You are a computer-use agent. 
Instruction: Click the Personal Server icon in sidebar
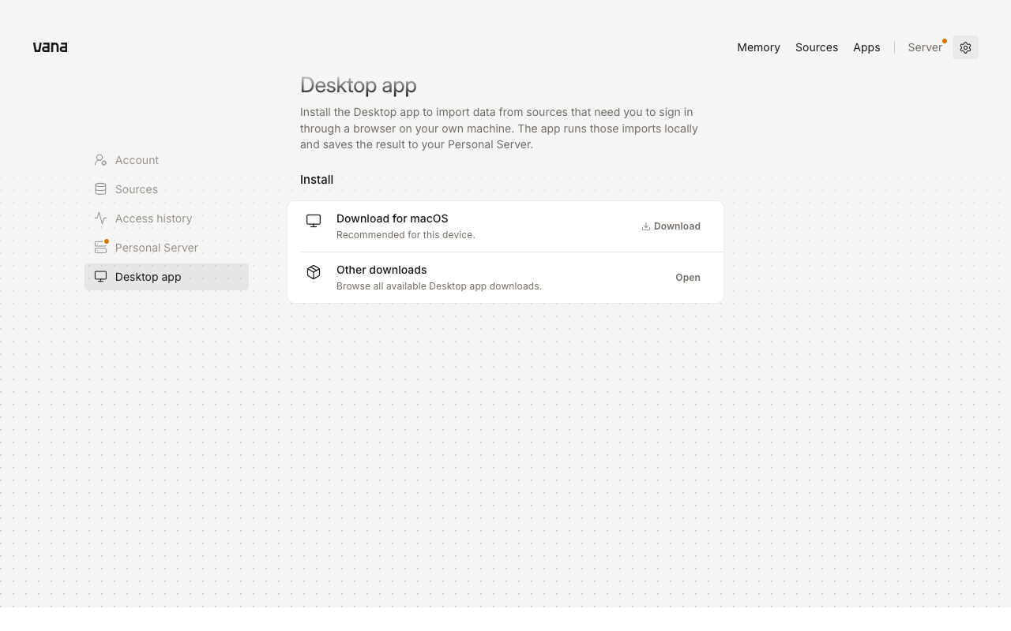pos(100,248)
